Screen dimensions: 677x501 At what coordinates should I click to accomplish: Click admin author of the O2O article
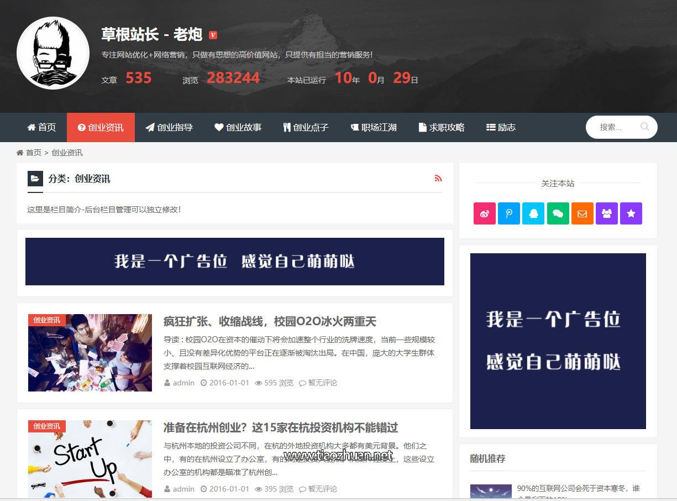(180, 383)
